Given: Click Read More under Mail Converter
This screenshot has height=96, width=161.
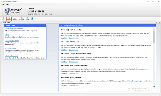Looking at the screenshot, I should pyautogui.click(x=64, y=38).
